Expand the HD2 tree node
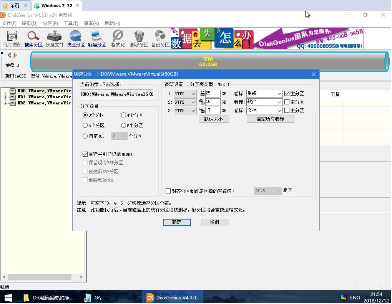 click(x=5, y=103)
